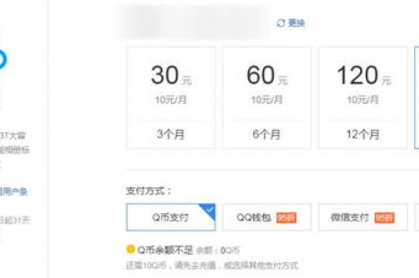Click the Q币余额不足 warning text

(x=165, y=250)
